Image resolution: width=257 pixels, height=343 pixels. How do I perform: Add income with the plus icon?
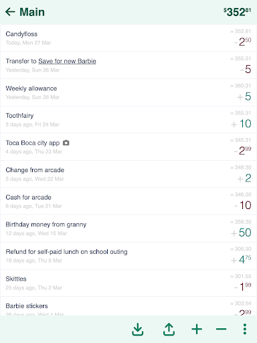point(197,330)
